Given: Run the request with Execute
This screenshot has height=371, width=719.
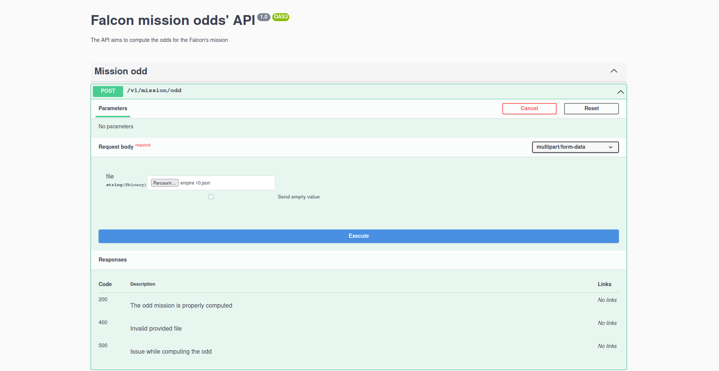Looking at the screenshot, I should (358, 236).
